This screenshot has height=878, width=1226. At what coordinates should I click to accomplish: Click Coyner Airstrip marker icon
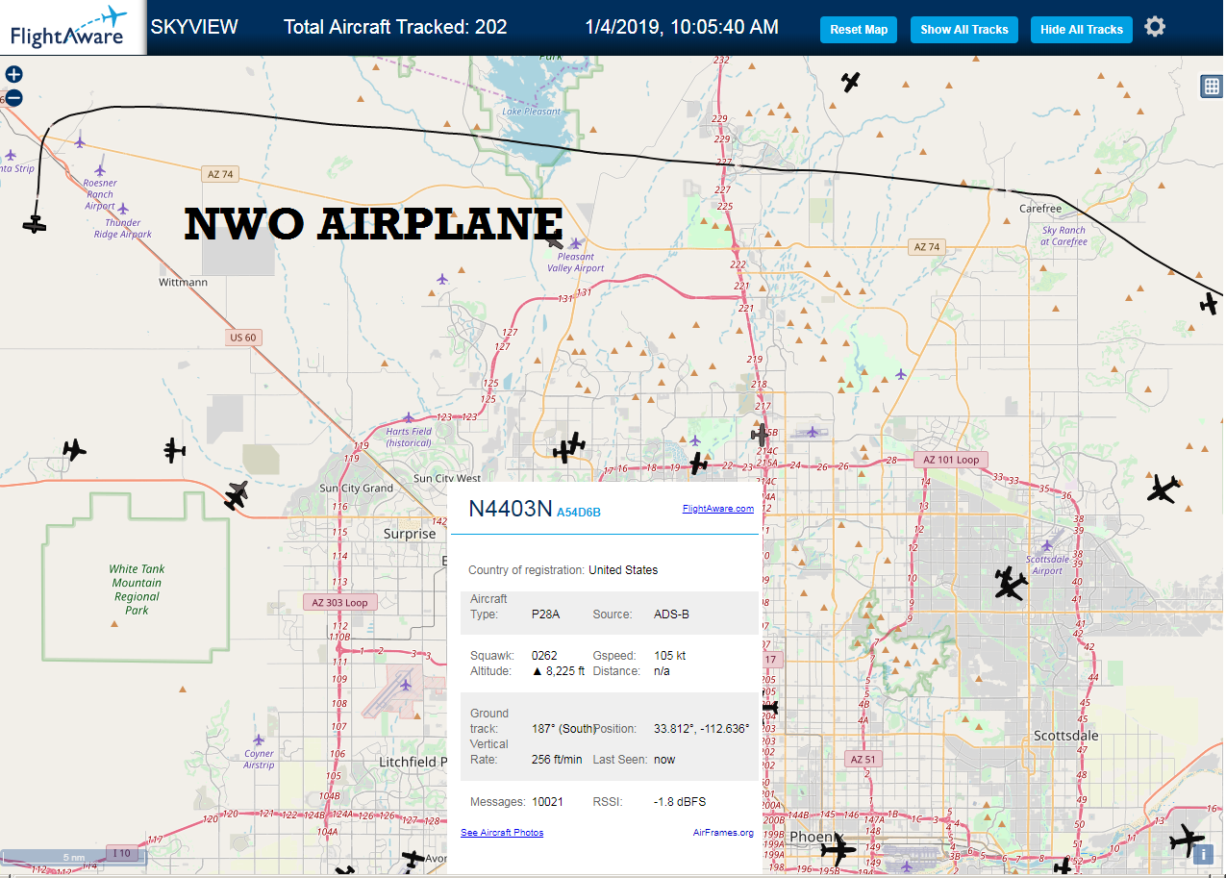(259, 740)
